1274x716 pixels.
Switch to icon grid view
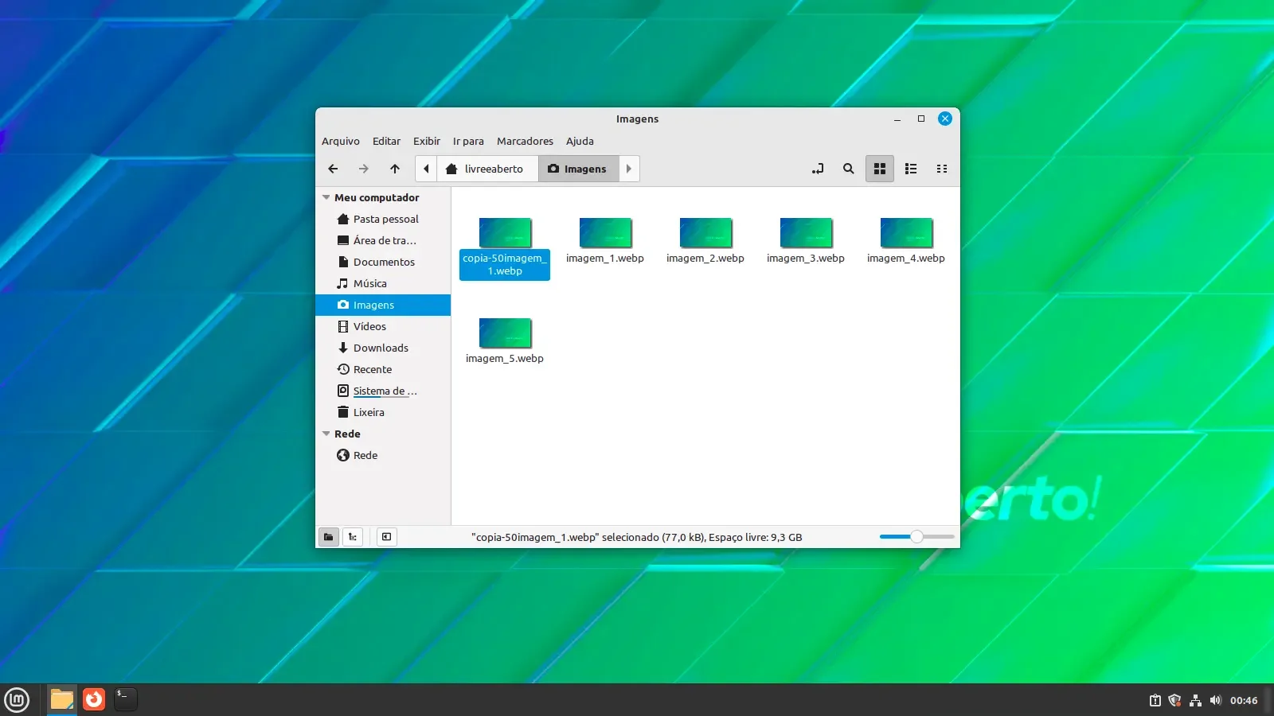tap(880, 169)
